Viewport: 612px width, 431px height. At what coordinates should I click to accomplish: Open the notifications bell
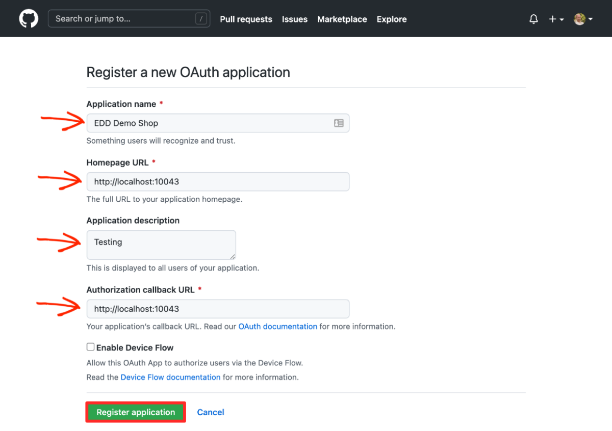[533, 18]
